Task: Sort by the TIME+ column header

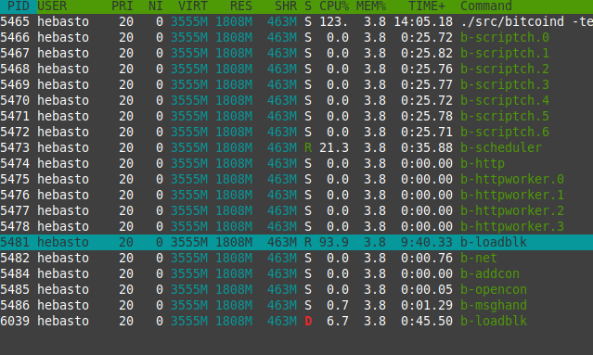Action: (x=427, y=6)
